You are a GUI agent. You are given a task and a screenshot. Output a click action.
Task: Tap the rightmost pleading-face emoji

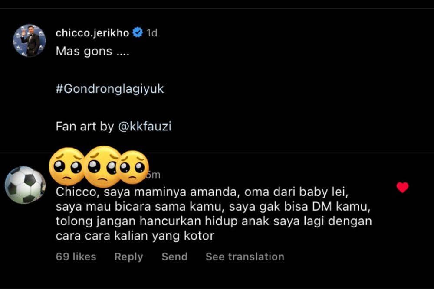[x=133, y=167]
